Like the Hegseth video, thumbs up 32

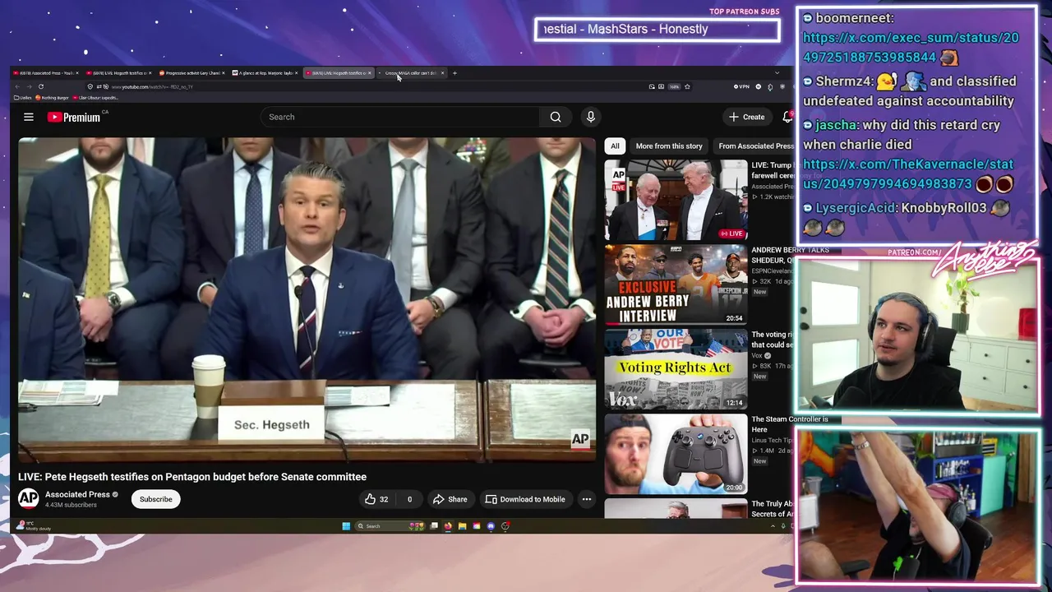(x=376, y=499)
